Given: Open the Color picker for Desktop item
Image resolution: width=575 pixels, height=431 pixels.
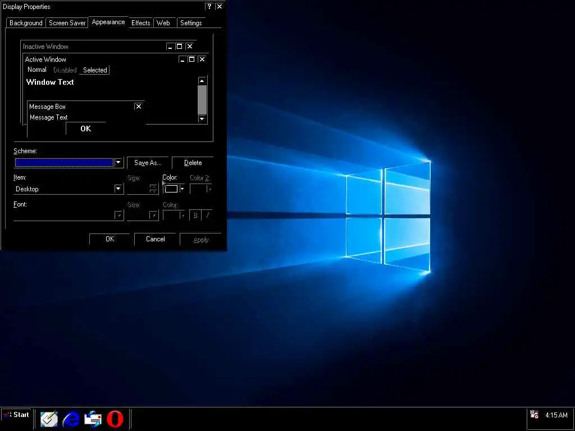Looking at the screenshot, I should 174,189.
